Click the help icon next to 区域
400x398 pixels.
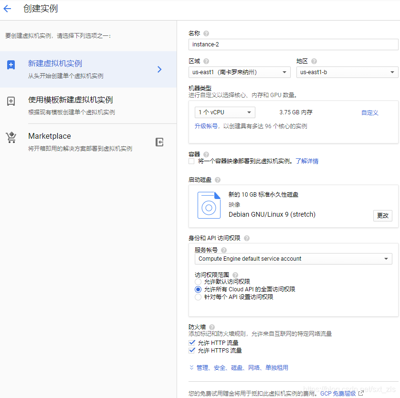(206, 61)
